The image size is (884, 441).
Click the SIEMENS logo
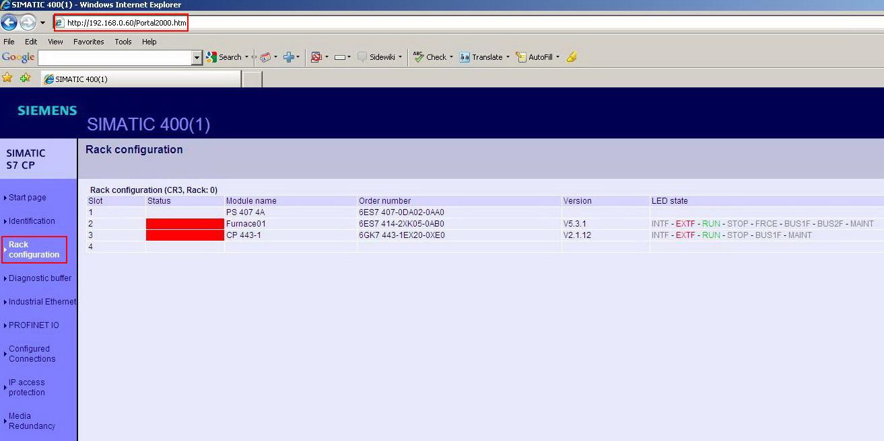coord(47,111)
